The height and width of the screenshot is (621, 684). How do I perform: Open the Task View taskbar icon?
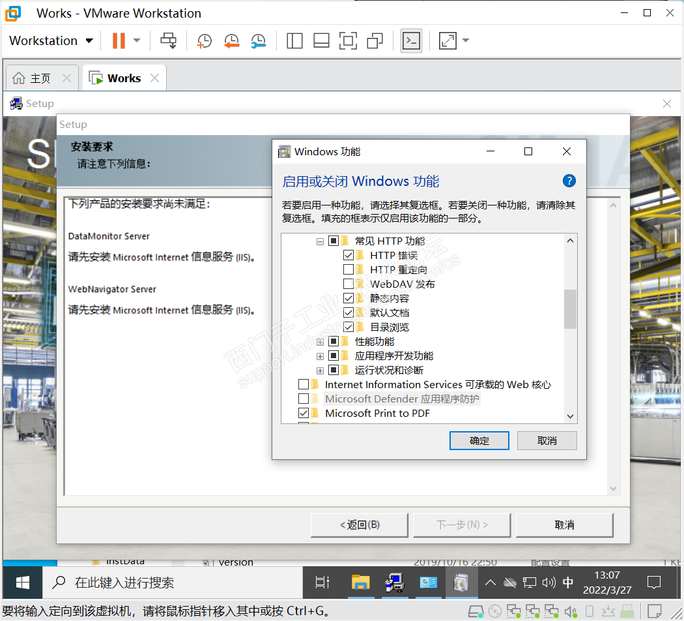[x=322, y=583]
